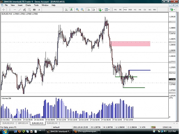Click the Switch Between Windows icon

27,131
